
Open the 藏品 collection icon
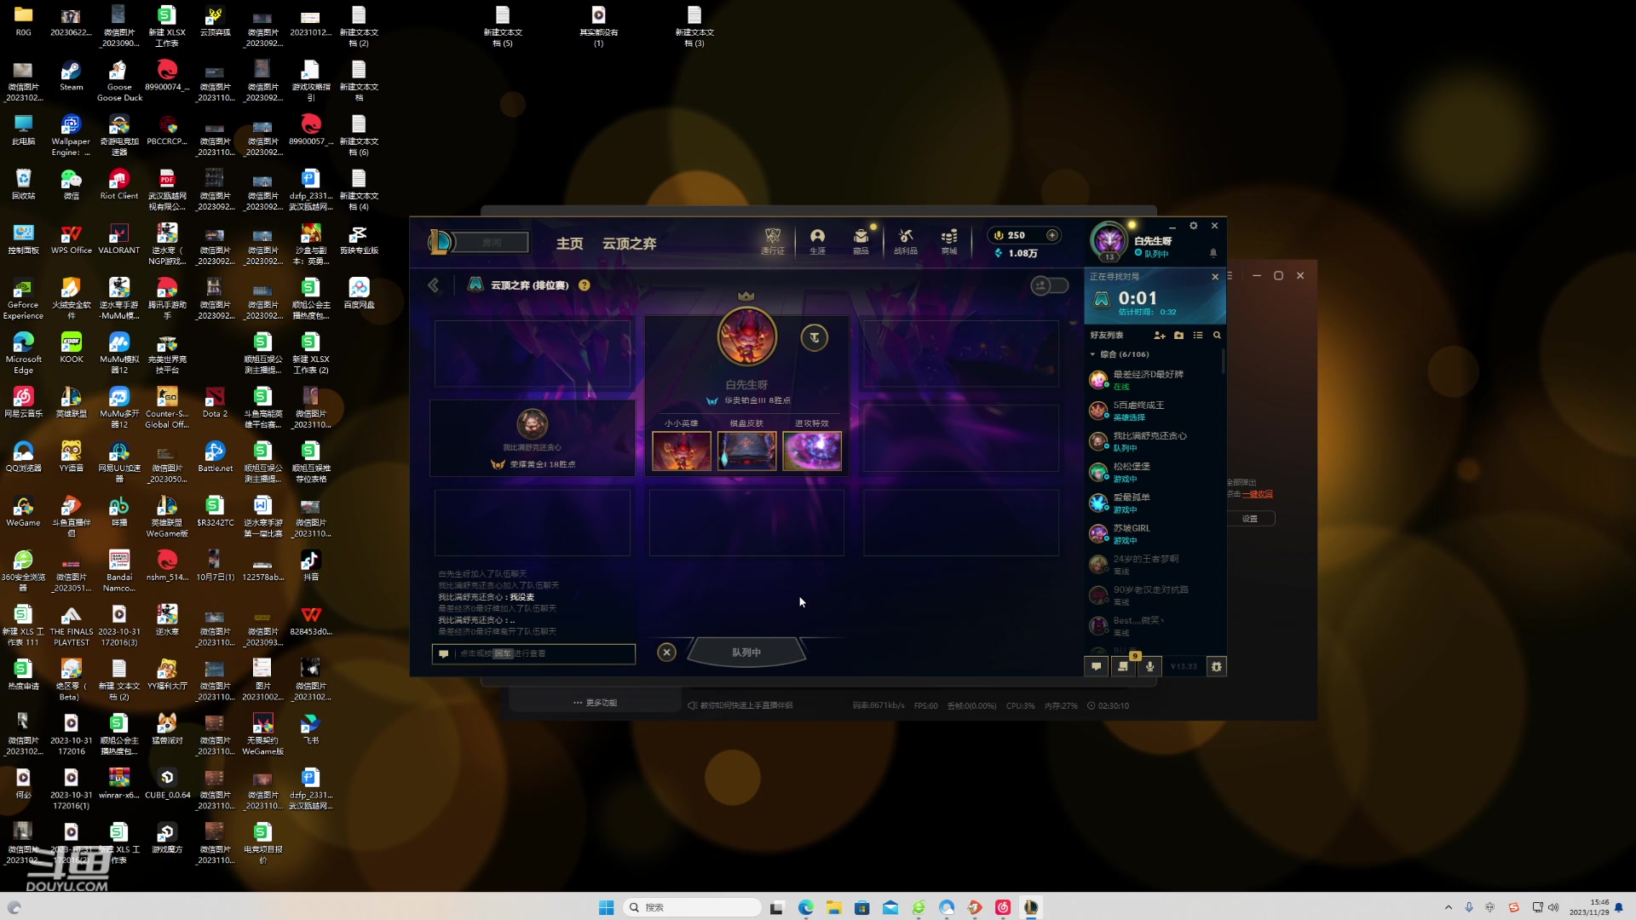coord(861,241)
